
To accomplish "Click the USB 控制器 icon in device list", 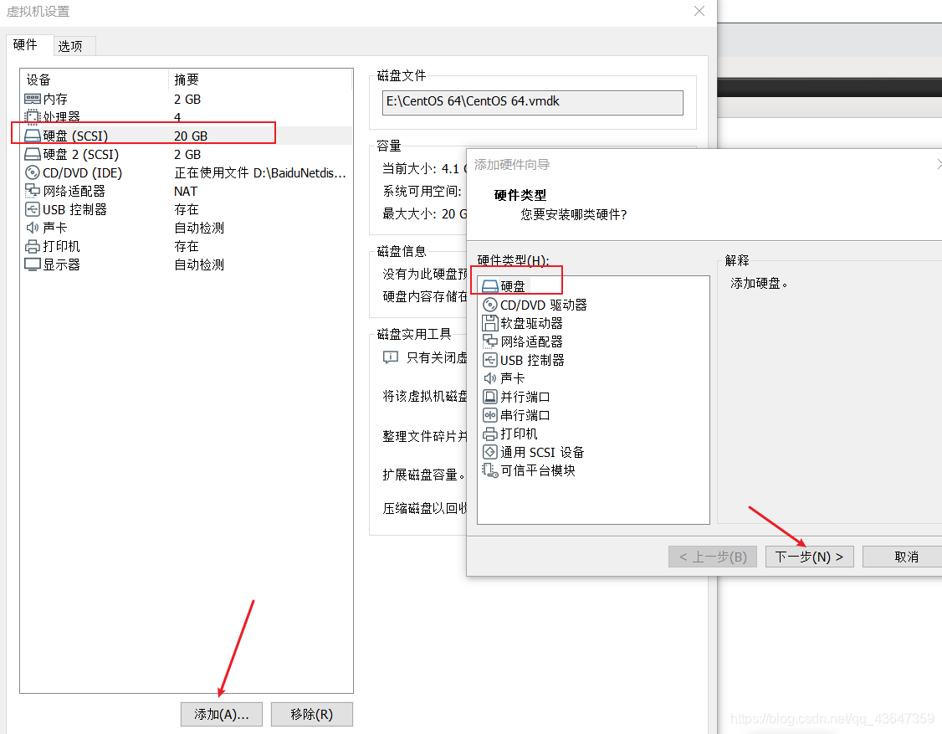I will 33,209.
